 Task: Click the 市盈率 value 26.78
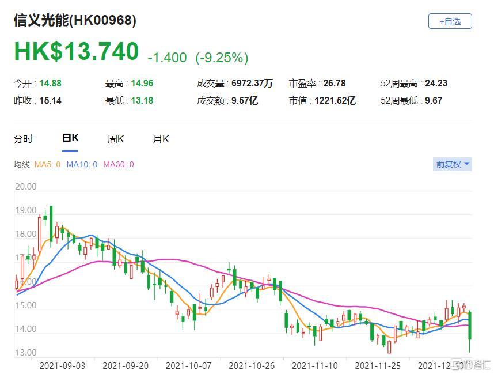[x=335, y=83]
